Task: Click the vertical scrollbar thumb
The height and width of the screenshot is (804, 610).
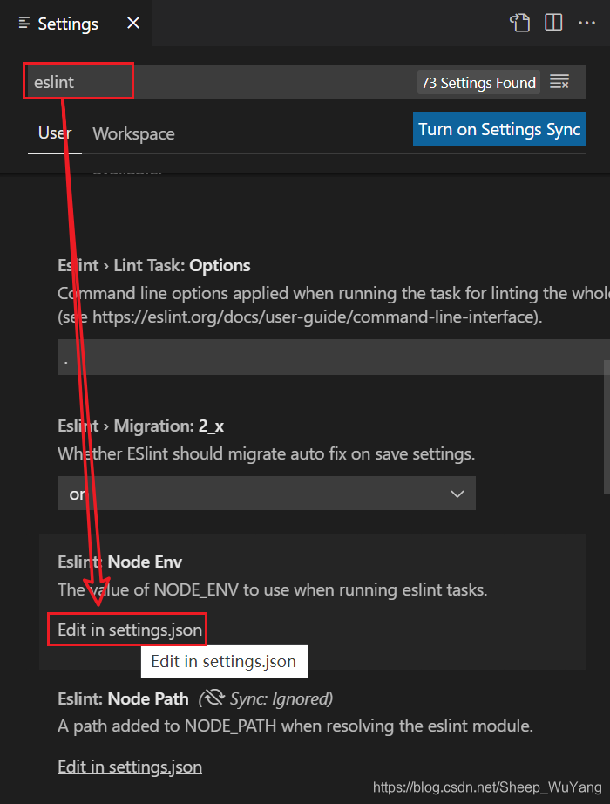Action: pos(607,426)
